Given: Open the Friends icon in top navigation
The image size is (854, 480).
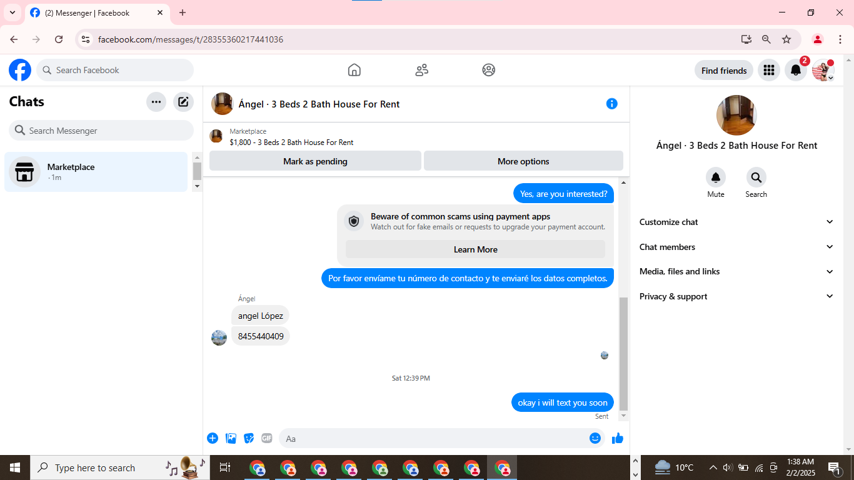Looking at the screenshot, I should tap(422, 70).
